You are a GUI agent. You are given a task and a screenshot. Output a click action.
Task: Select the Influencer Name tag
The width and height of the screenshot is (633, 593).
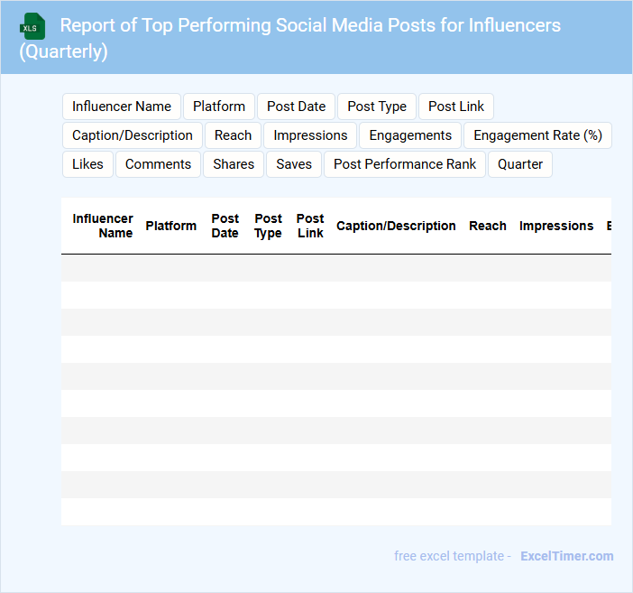[122, 107]
